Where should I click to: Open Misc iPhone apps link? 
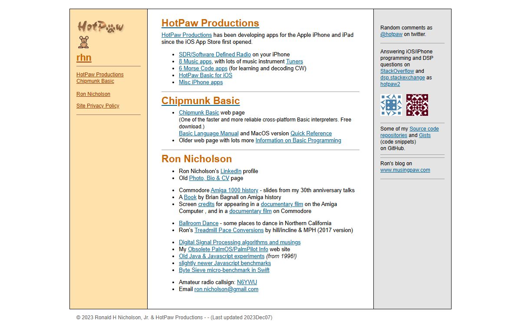tap(201, 82)
